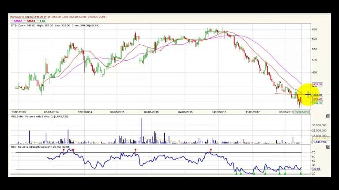Select the 370.86 crosshair price label
Viewport: 339px width, 190px height.
coord(317,95)
